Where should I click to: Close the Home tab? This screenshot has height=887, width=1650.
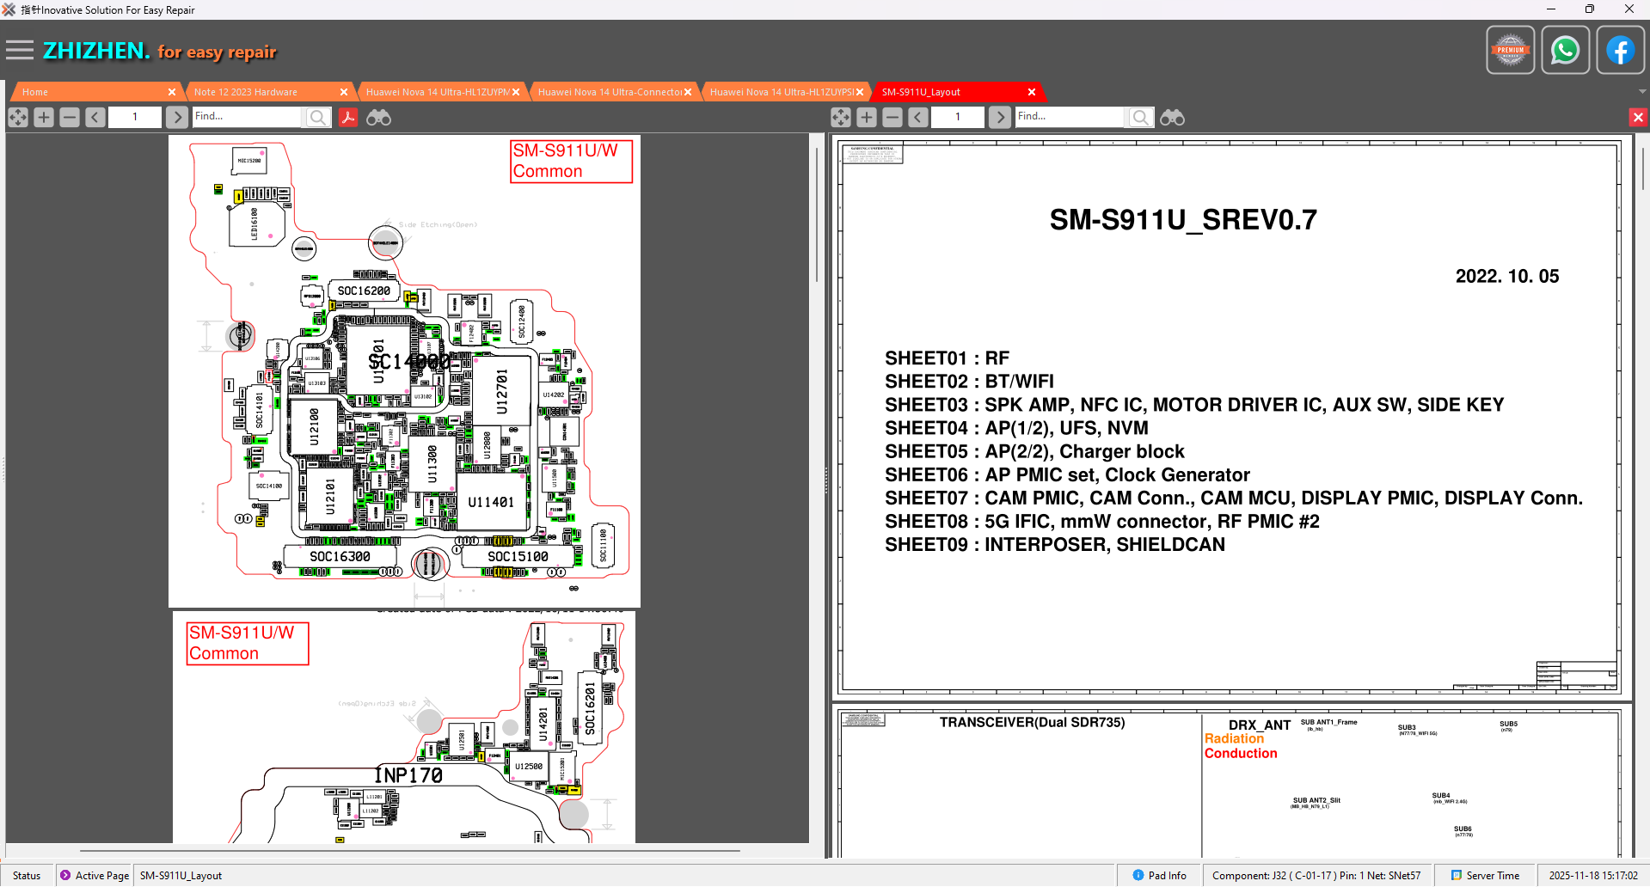(172, 92)
